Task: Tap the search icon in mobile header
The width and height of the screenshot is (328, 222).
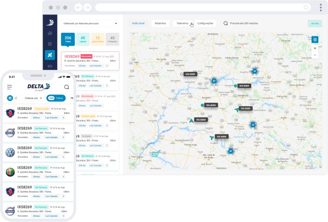Action: 67,87
